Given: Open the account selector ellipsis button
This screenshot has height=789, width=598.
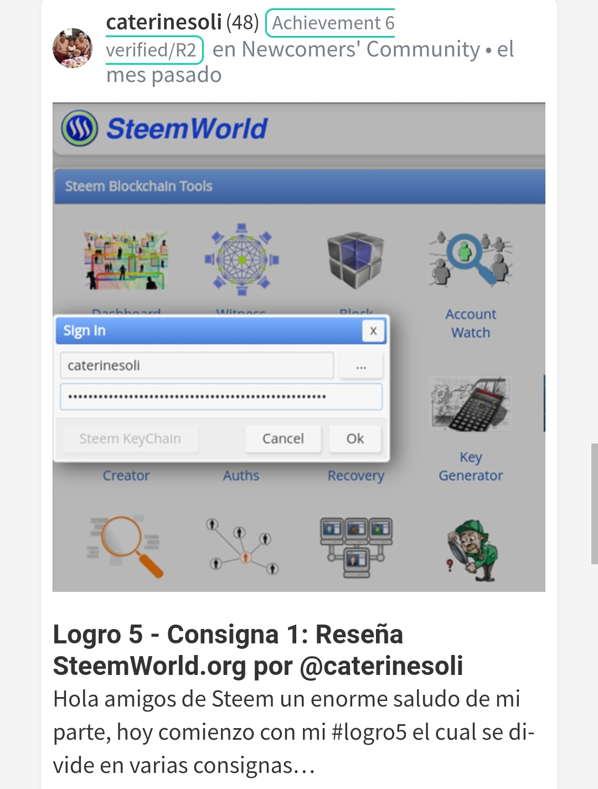Looking at the screenshot, I should coord(361,366).
